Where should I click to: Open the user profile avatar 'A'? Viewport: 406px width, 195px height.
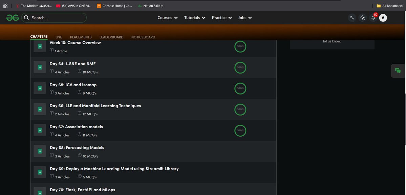(383, 18)
